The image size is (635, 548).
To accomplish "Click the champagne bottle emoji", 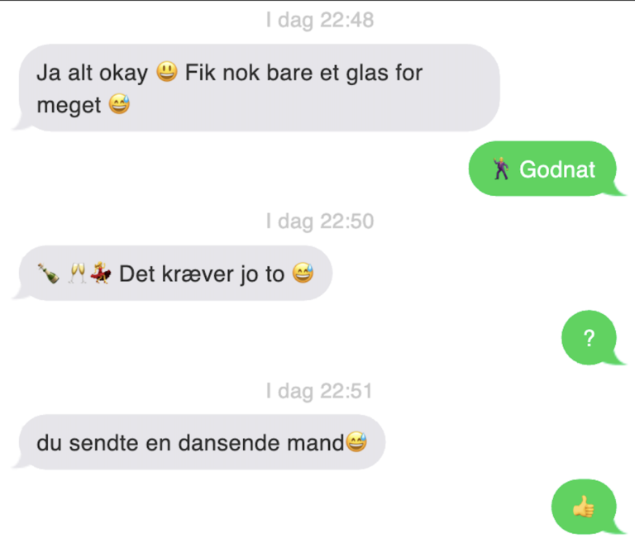I will pyautogui.click(x=48, y=274).
